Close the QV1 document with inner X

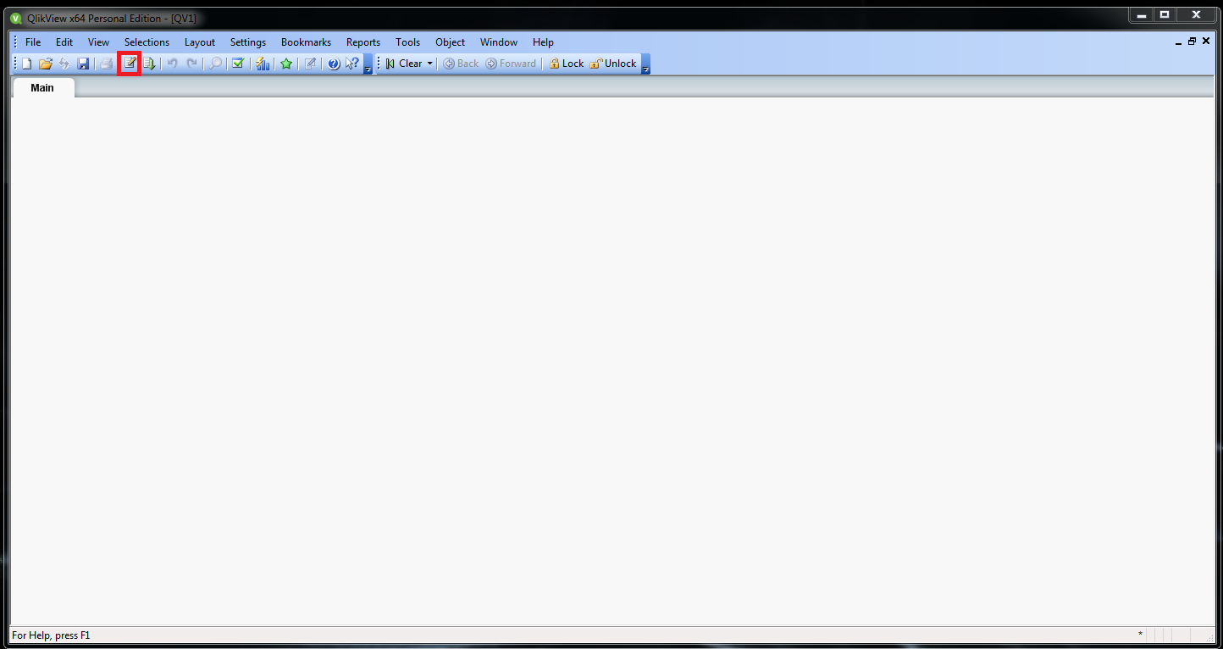[x=1206, y=42]
